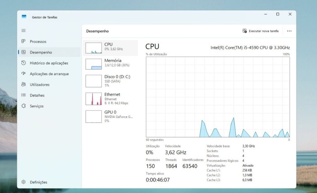The image size is (317, 193).
Task: Click the Velocidade base 3,30 GHz value
Action: 249,146
